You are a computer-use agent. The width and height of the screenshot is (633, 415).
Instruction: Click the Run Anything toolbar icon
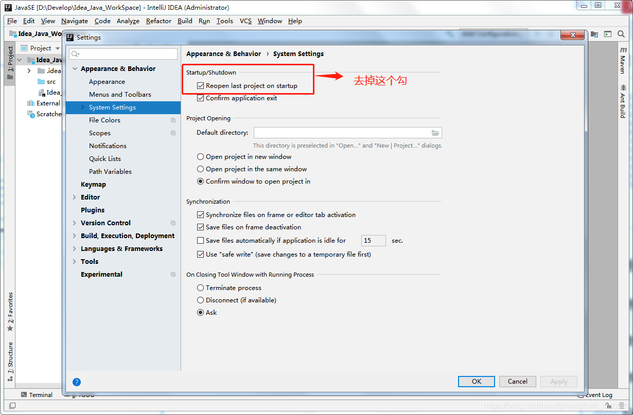click(x=608, y=34)
